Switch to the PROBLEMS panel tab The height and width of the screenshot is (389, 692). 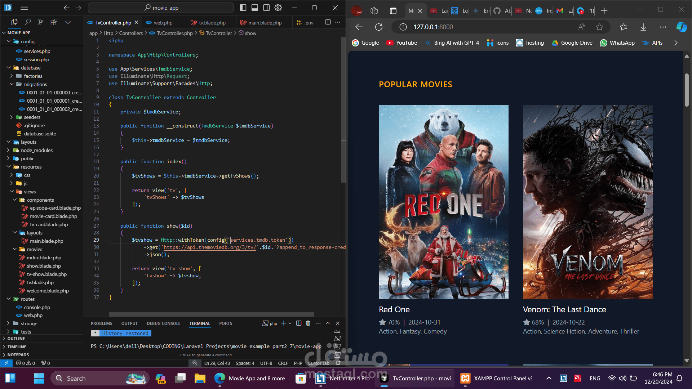coord(101,323)
